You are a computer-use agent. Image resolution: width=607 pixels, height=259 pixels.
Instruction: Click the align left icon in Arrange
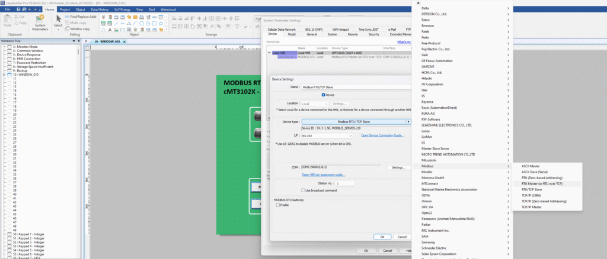(x=174, y=19)
